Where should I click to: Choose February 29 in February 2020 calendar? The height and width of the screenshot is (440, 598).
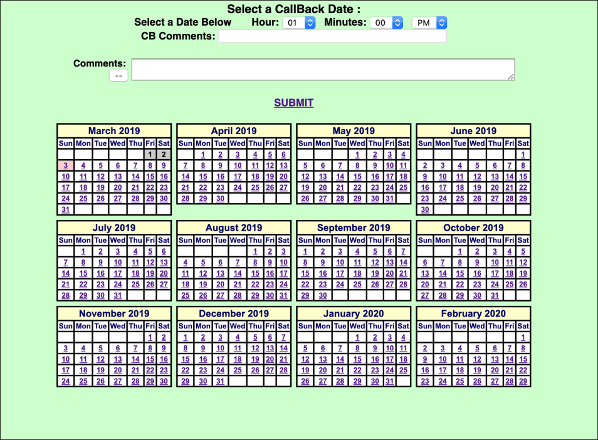[x=523, y=382]
